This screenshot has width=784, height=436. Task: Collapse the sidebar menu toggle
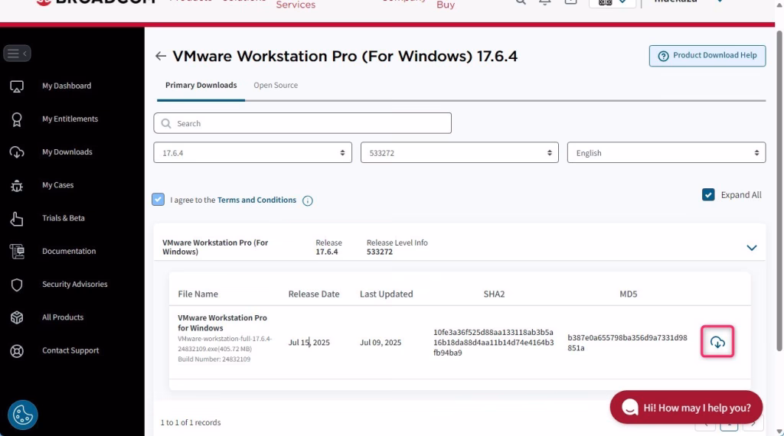pyautogui.click(x=17, y=54)
